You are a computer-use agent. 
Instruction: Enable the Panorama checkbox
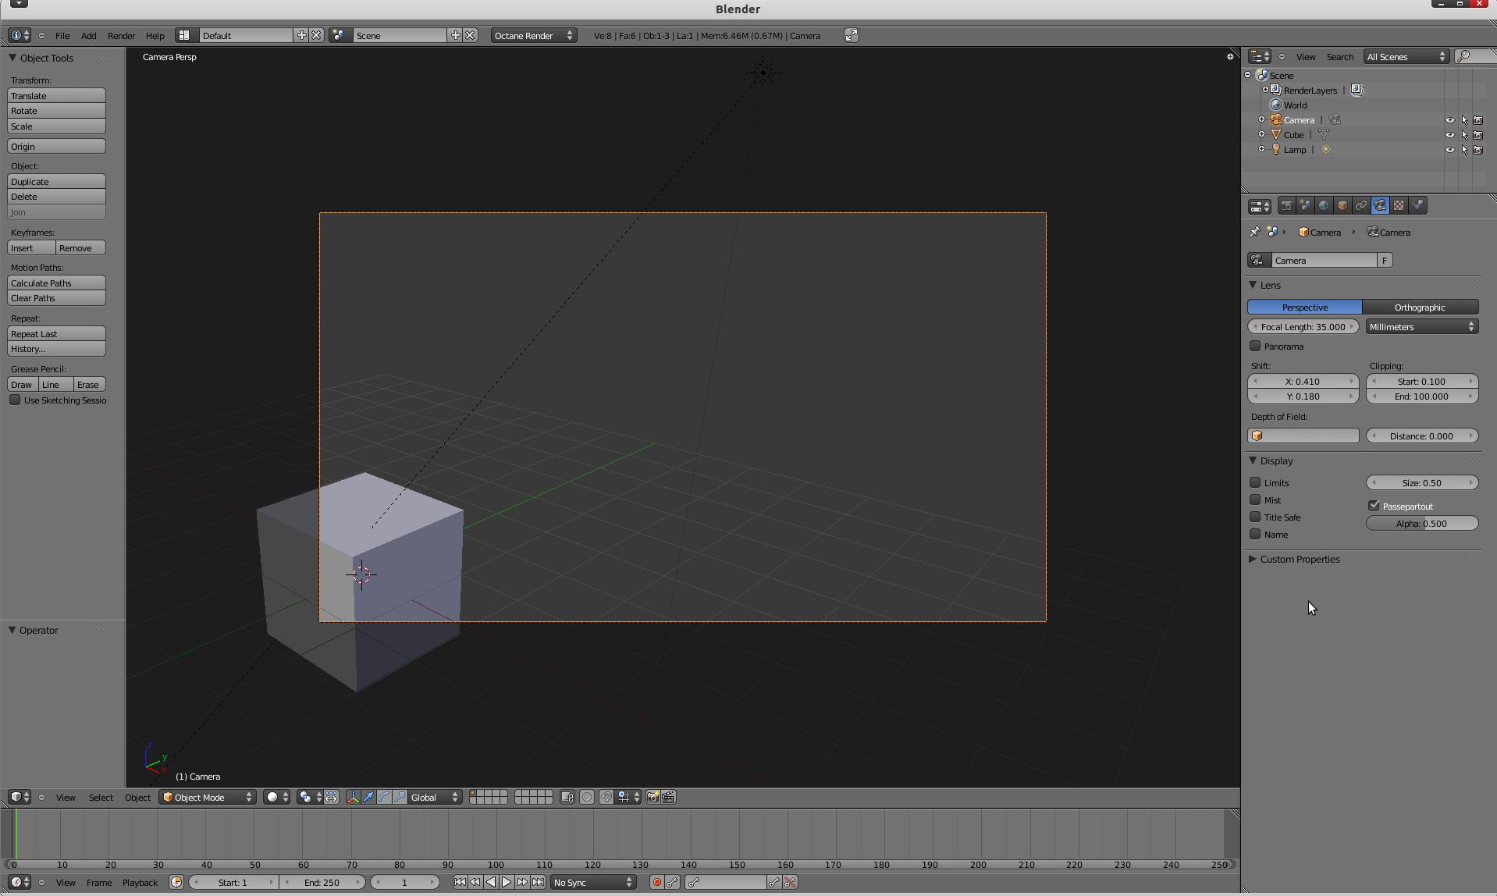tap(1255, 346)
